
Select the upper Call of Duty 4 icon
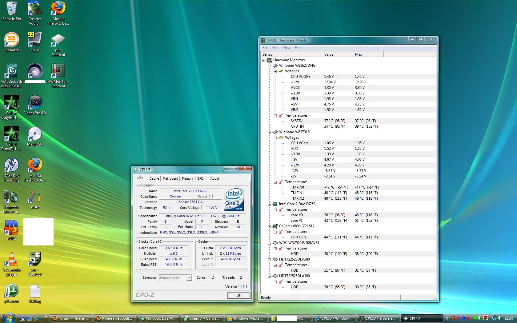click(x=11, y=107)
